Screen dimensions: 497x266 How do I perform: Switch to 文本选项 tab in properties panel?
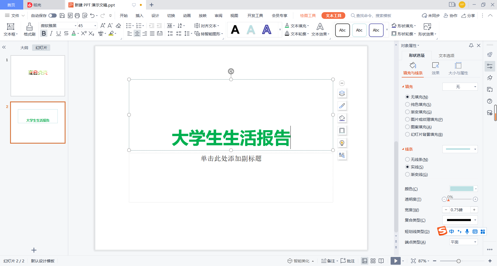click(446, 56)
